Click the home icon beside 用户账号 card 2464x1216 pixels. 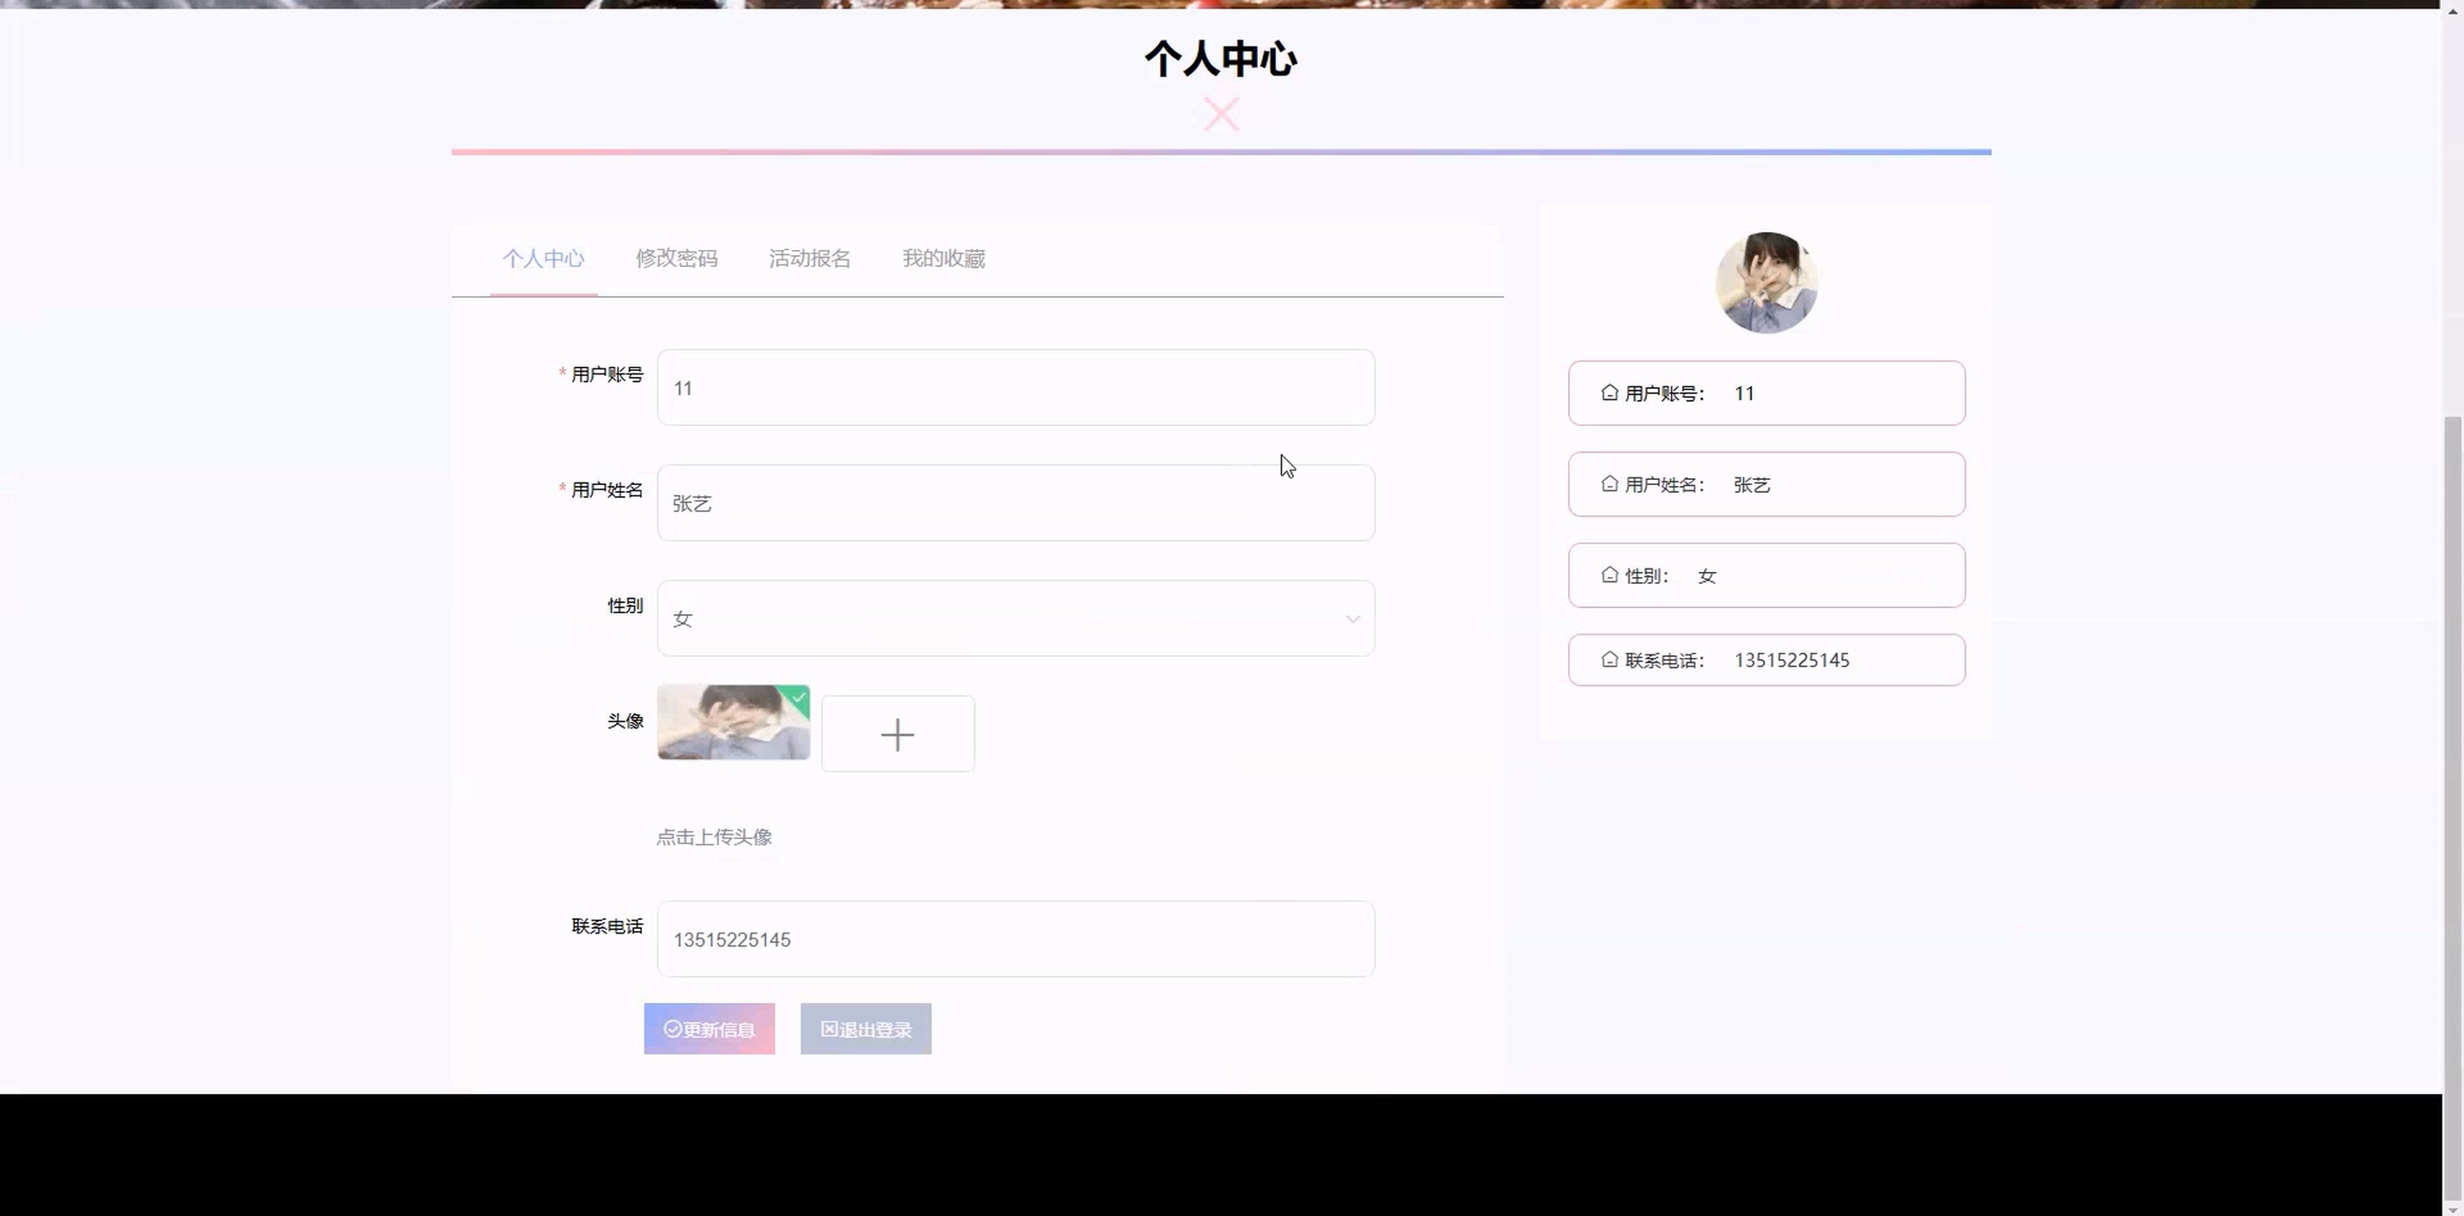pos(1610,393)
